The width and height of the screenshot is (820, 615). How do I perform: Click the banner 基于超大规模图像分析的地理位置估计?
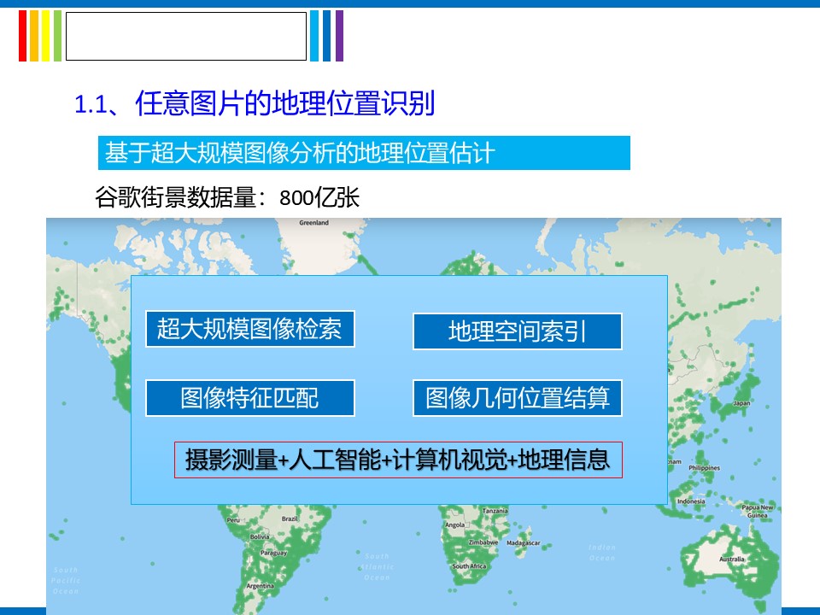coord(364,154)
